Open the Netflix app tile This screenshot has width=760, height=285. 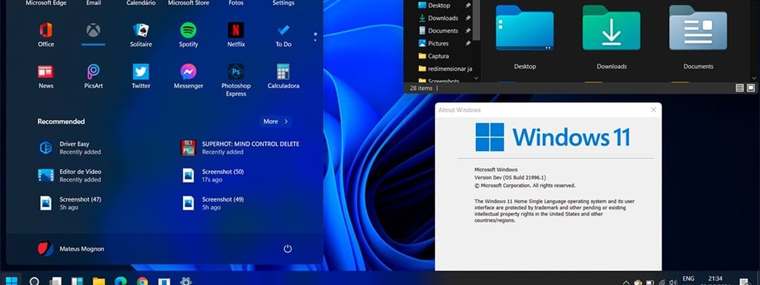pyautogui.click(x=236, y=35)
